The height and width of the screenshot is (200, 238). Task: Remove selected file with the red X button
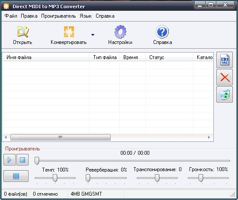[225, 77]
